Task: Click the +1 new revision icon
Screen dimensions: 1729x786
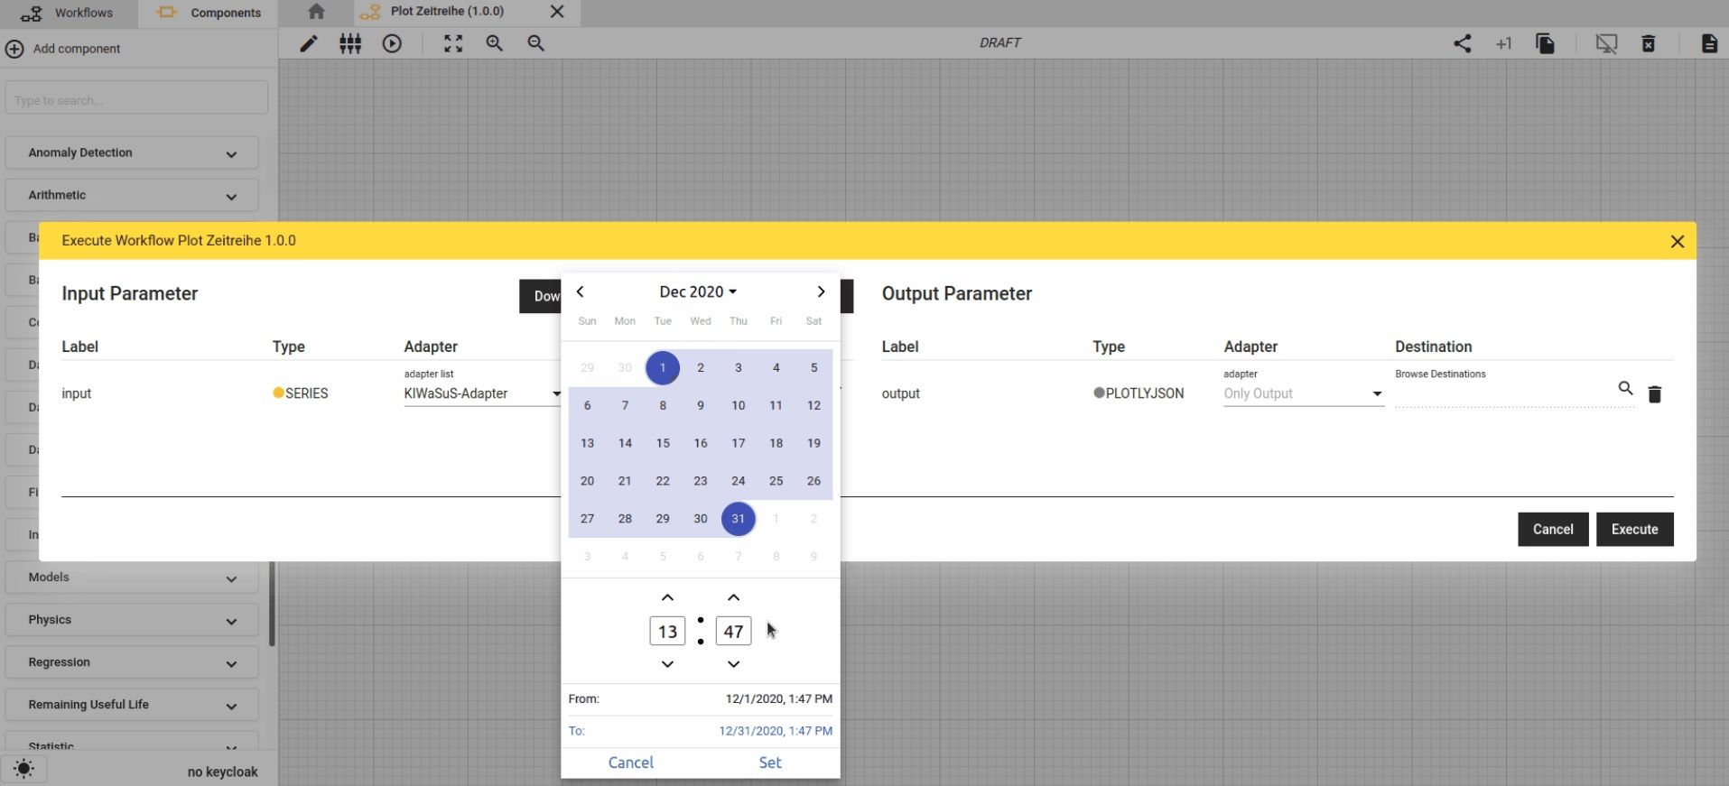Action: click(x=1503, y=43)
